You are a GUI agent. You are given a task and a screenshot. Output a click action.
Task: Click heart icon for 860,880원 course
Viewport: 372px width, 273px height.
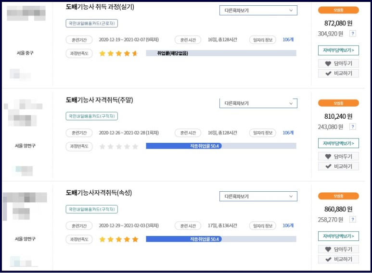tap(328, 249)
